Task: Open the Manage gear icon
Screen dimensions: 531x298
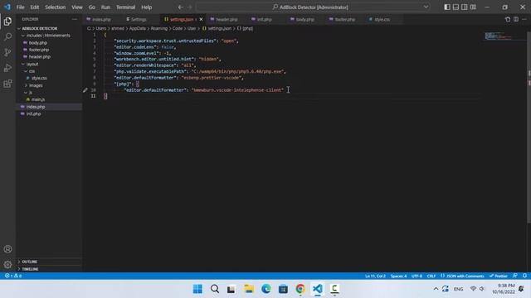Action: coord(7,265)
